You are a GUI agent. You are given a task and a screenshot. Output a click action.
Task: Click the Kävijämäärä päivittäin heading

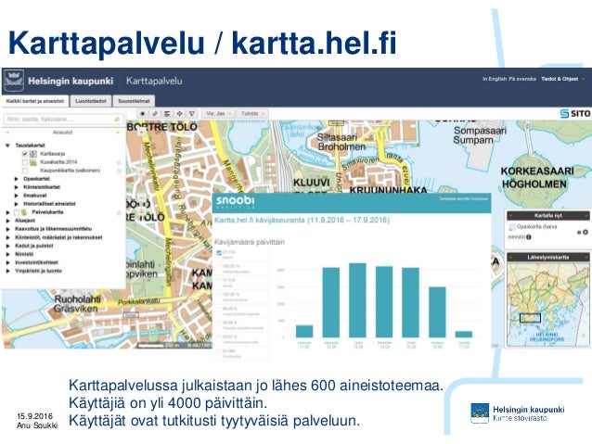(250, 242)
